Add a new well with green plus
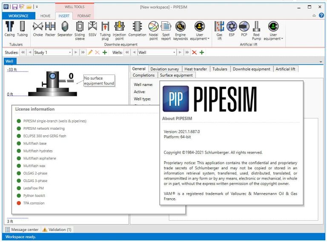The width and height of the screenshot is (327, 242). pyautogui.click(x=202, y=52)
